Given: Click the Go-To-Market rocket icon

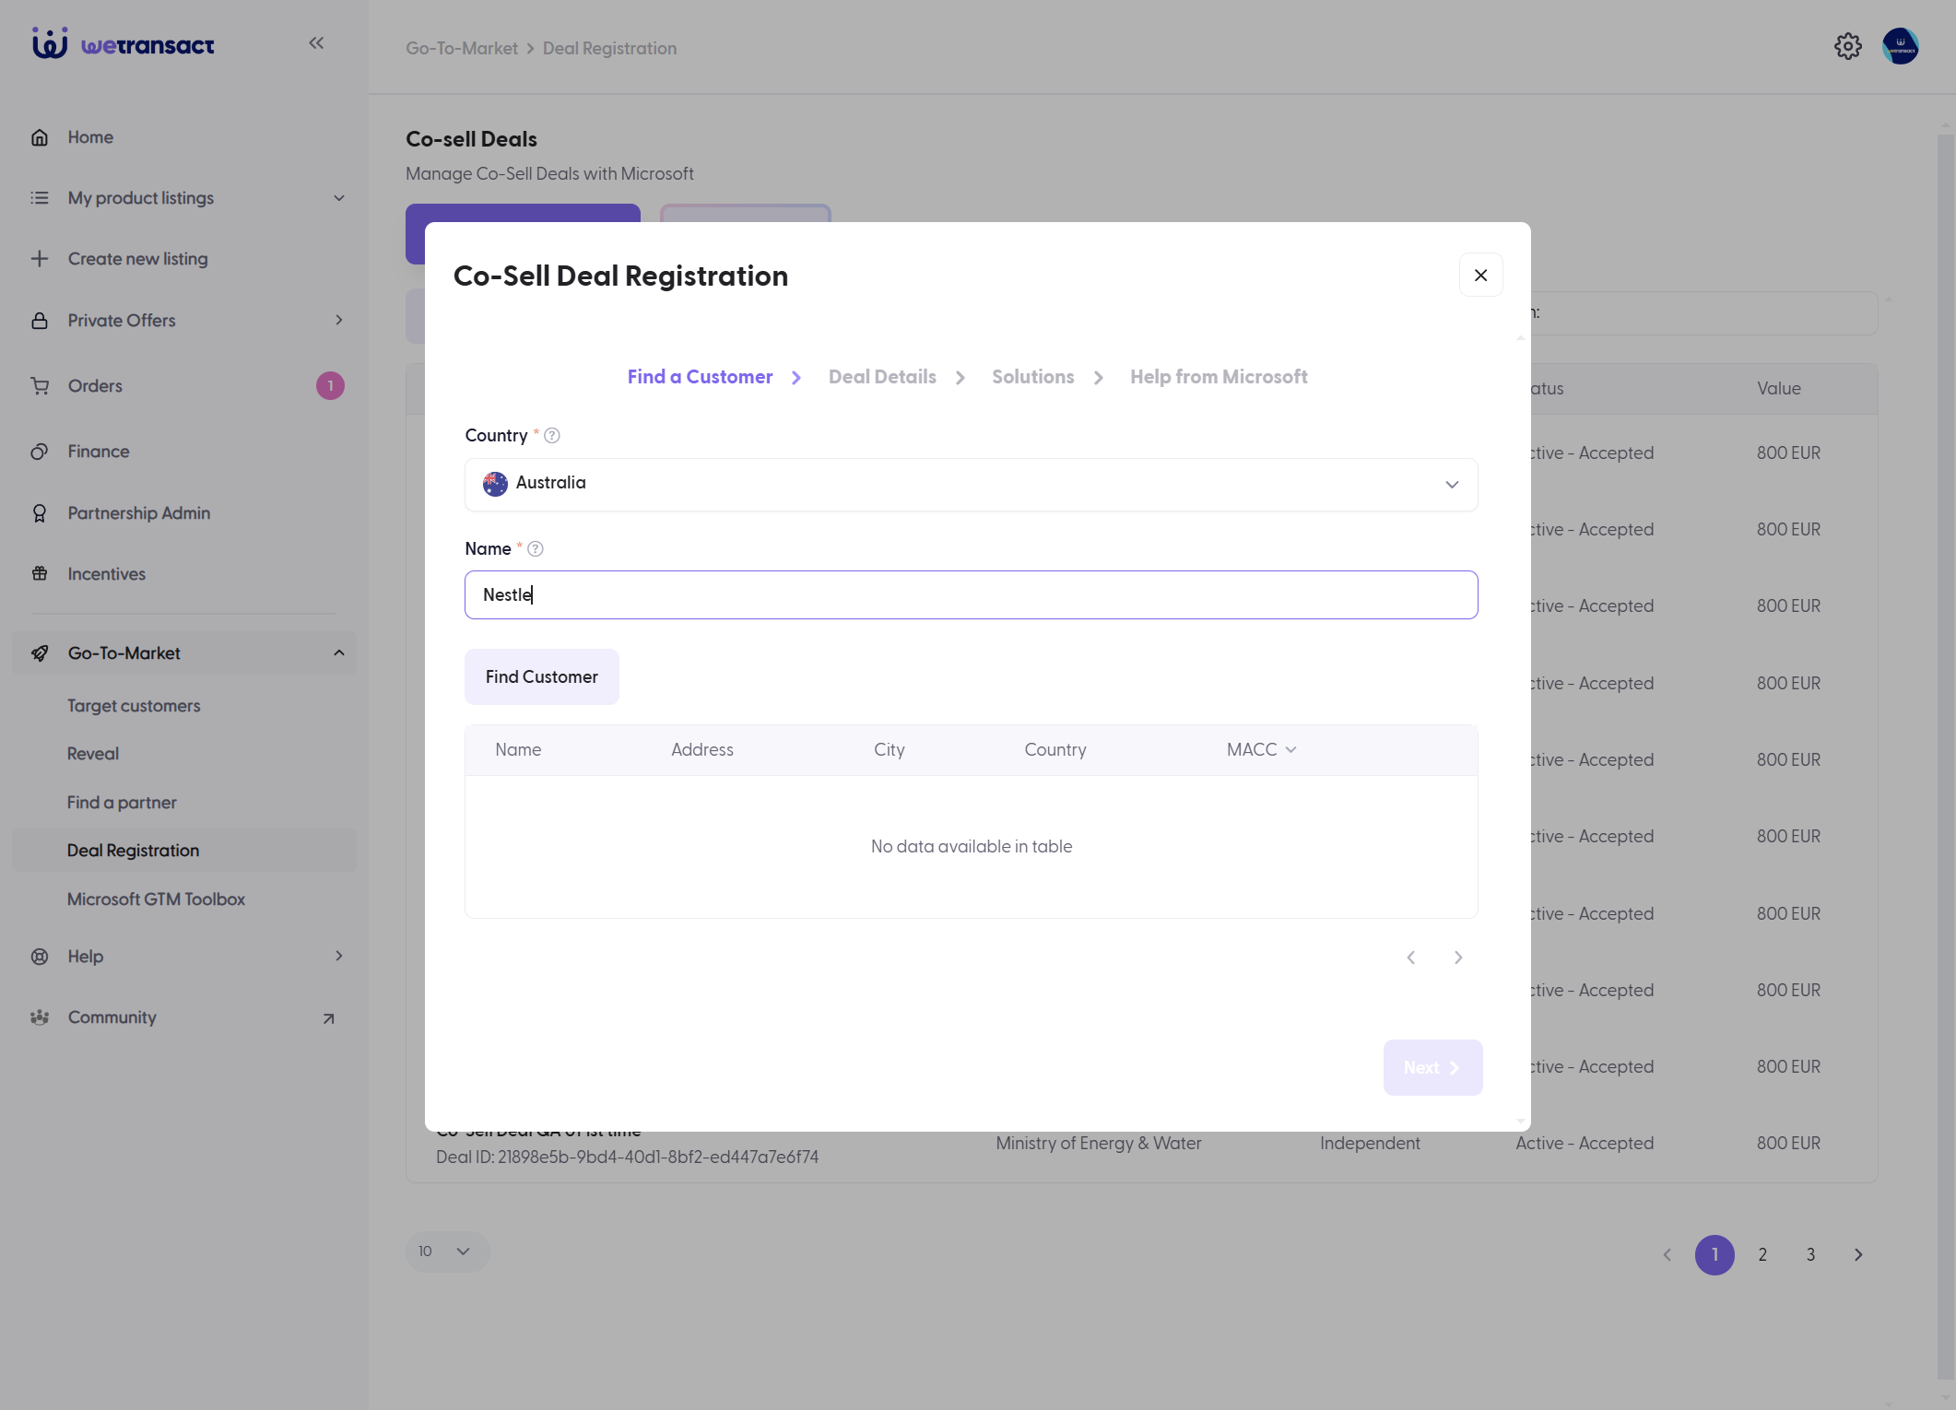Looking at the screenshot, I should point(40,653).
